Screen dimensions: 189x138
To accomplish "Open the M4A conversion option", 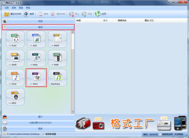I will 36,58.
